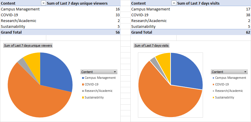Click COVID-19 legend label in visits chart
This screenshot has width=251, height=122.
click(x=222, y=84)
